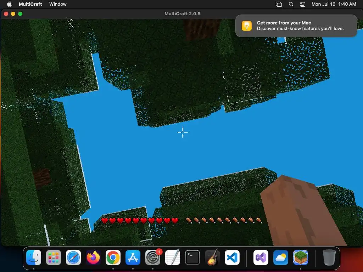Open purple Visual Studio dock icon
Image resolution: width=363 pixels, height=272 pixels.
261,257
